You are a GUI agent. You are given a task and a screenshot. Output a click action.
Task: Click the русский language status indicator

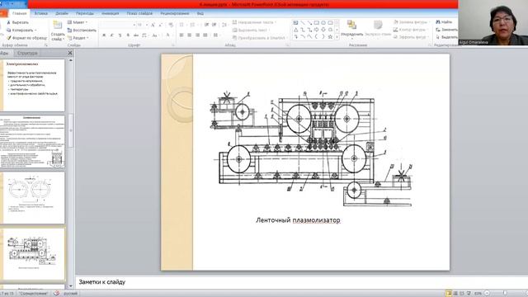(x=70, y=294)
